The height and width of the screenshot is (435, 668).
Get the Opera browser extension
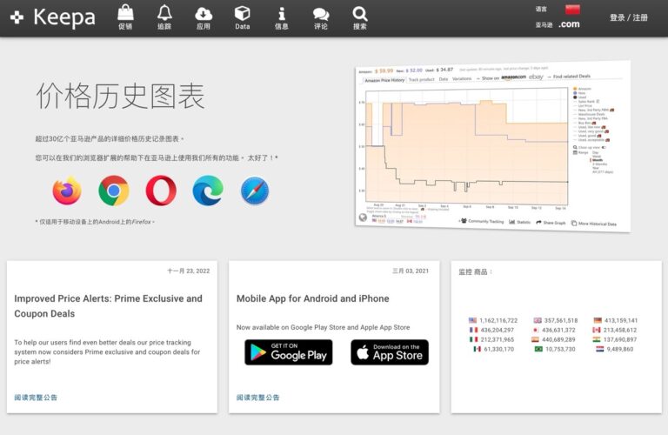click(x=161, y=191)
